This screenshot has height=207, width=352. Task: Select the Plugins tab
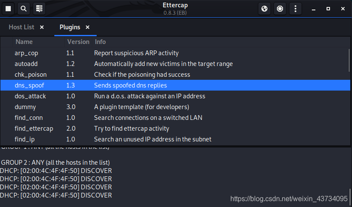click(x=70, y=27)
